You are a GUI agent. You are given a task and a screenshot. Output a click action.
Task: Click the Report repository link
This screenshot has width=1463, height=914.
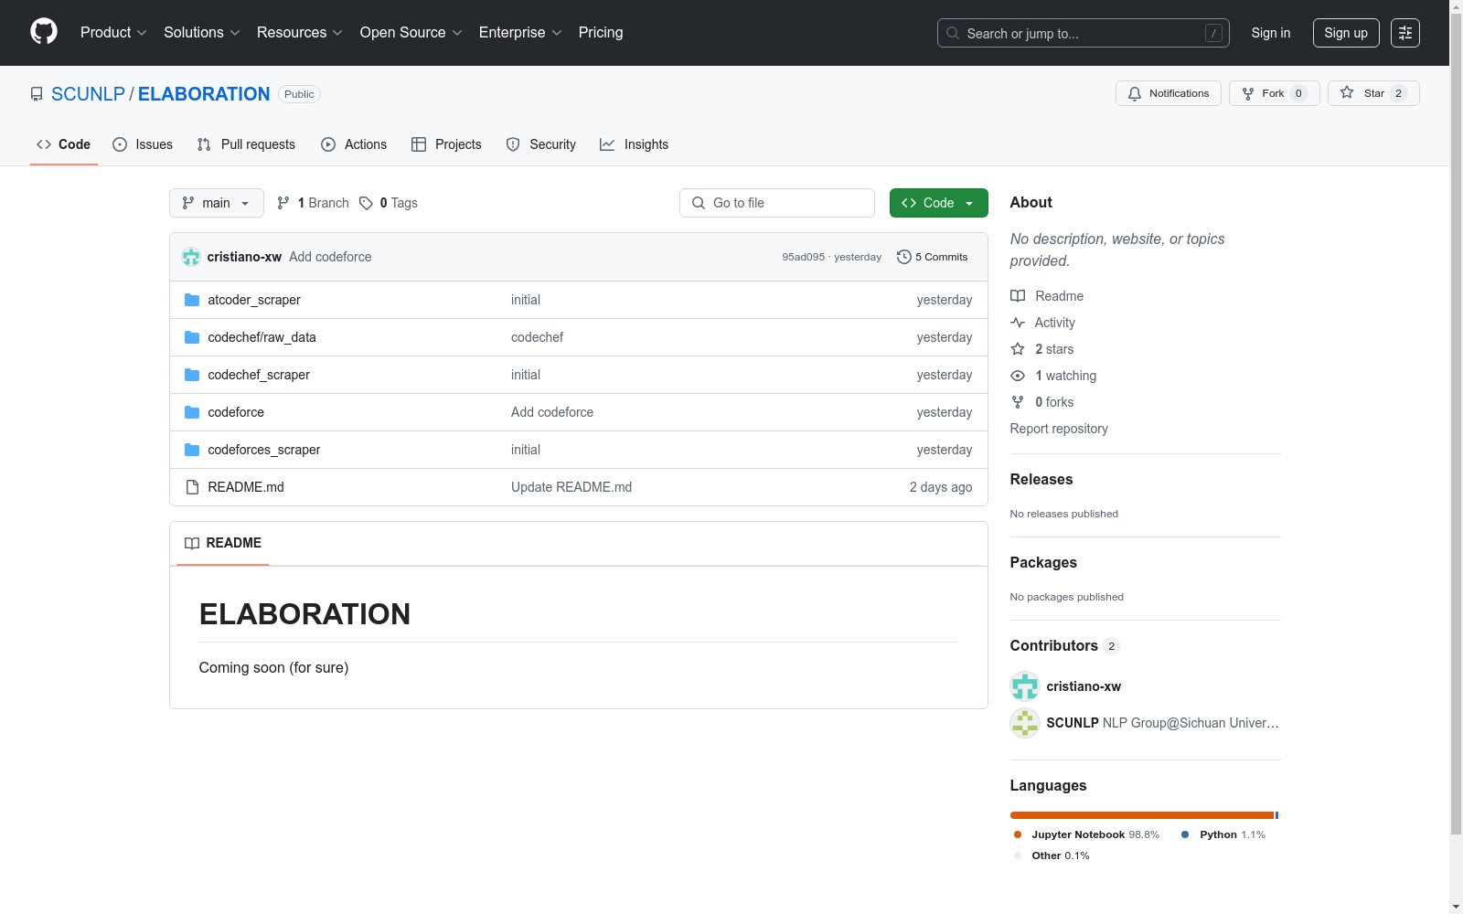pyautogui.click(x=1059, y=429)
